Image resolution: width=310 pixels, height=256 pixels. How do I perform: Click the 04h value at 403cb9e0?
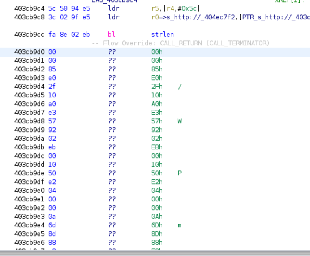(x=157, y=191)
